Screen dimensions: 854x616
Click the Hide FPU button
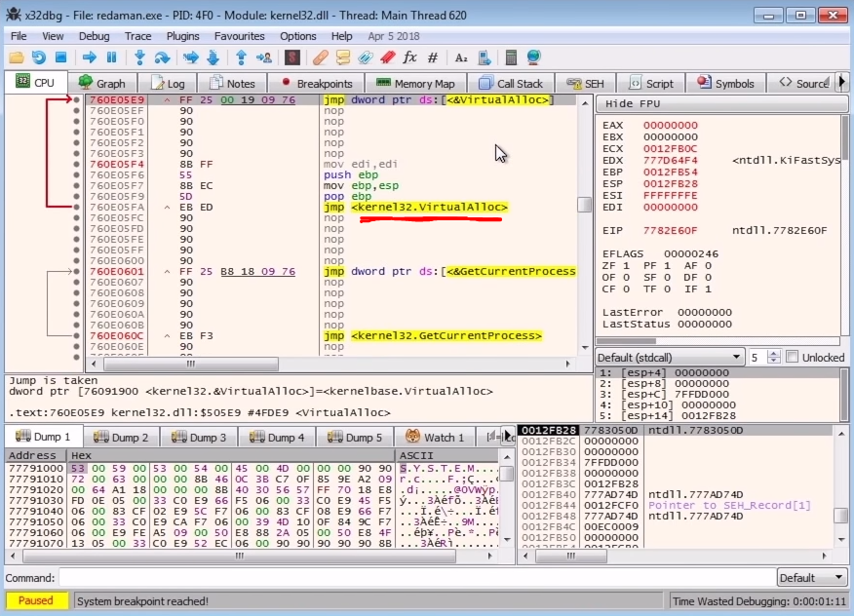[721, 103]
